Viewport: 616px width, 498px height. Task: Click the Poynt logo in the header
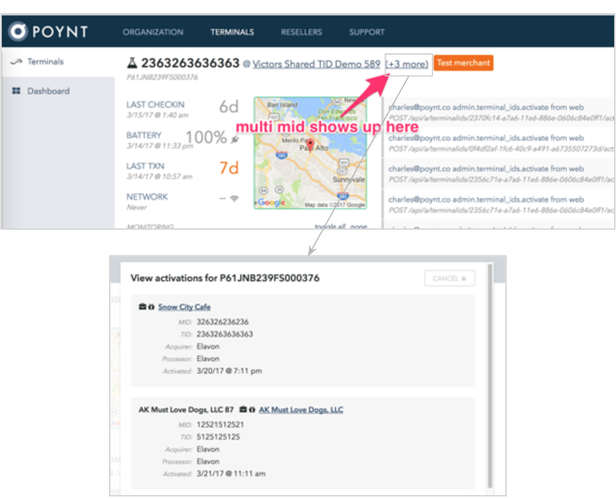tap(48, 31)
